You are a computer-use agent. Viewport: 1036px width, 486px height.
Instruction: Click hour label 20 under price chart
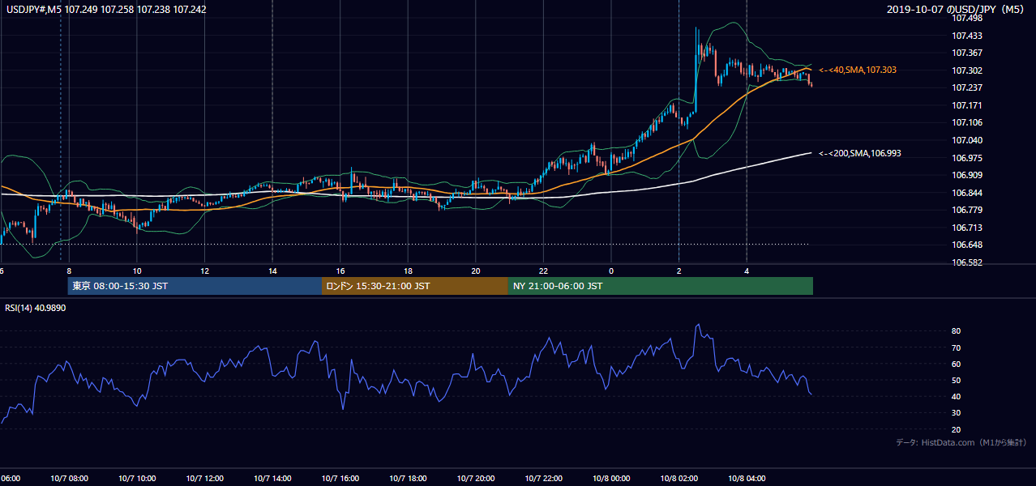[476, 271]
